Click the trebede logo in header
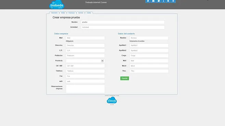Image resolution: width=225 pixels, height=126 pixels. 57,4
